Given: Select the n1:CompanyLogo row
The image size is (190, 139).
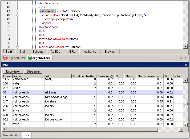Looking at the screenshot, I should 93,97.
